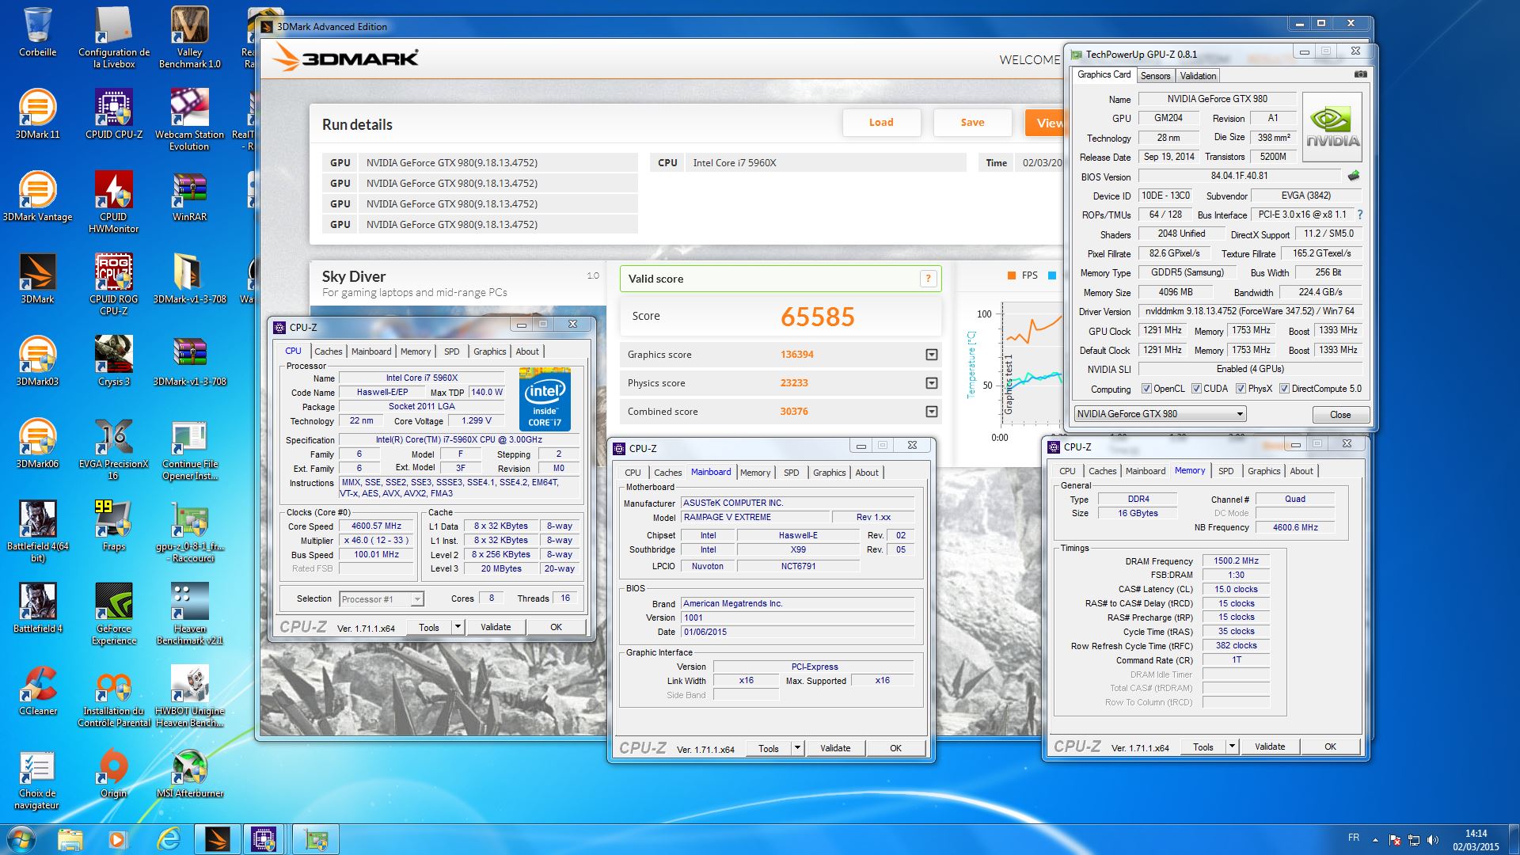Open WinRAR desktop shortcut
This screenshot has height=855, width=1520.
click(189, 196)
